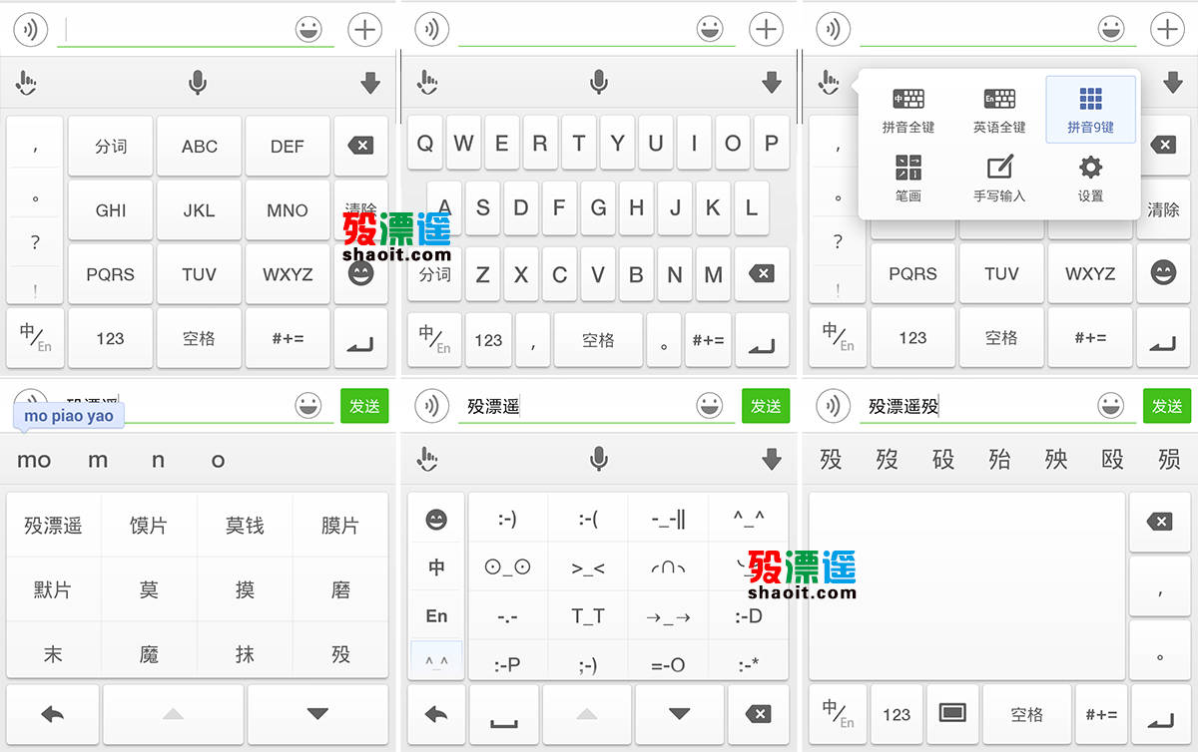Switch to 拼音全键 full pinyin keyboard
1198x752 pixels.
tap(908, 110)
